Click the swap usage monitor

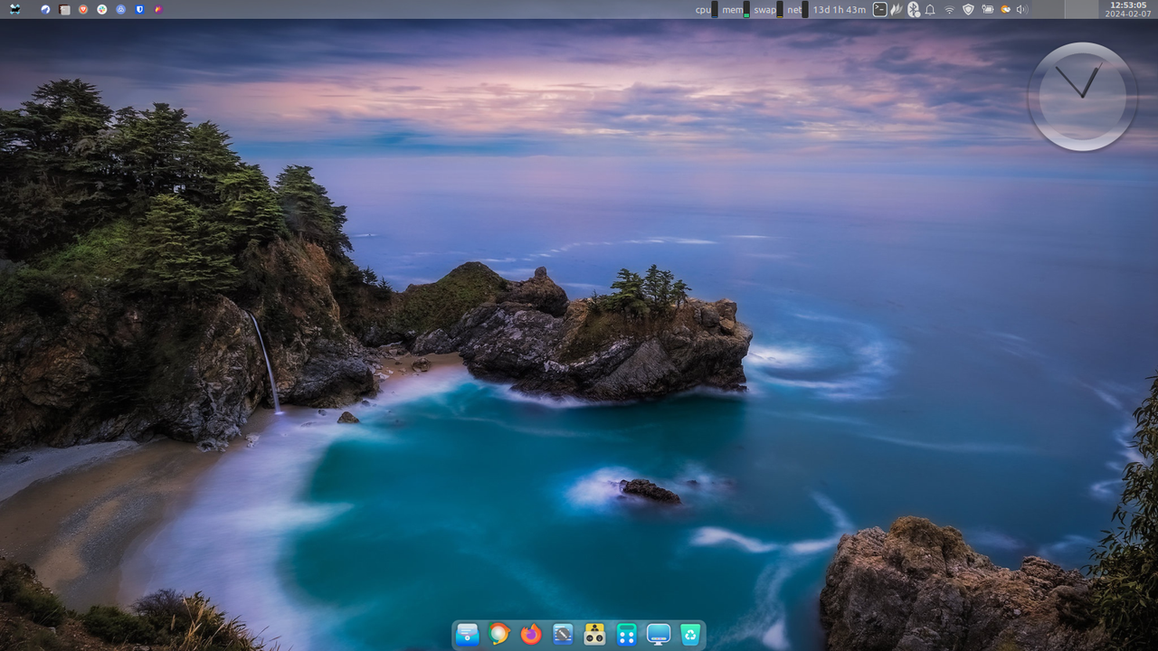click(768, 9)
